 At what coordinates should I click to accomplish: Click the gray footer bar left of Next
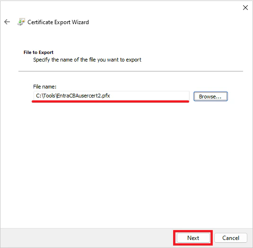click(x=87, y=238)
